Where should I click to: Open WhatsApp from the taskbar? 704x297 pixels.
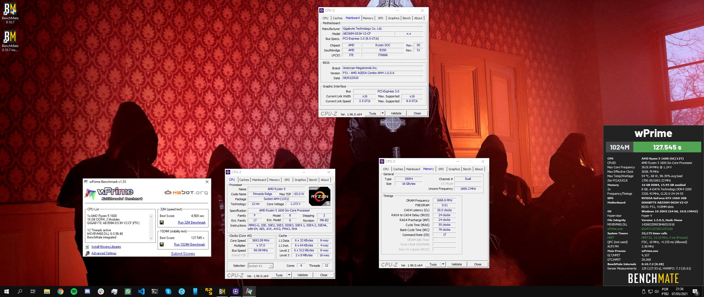[x=128, y=291]
